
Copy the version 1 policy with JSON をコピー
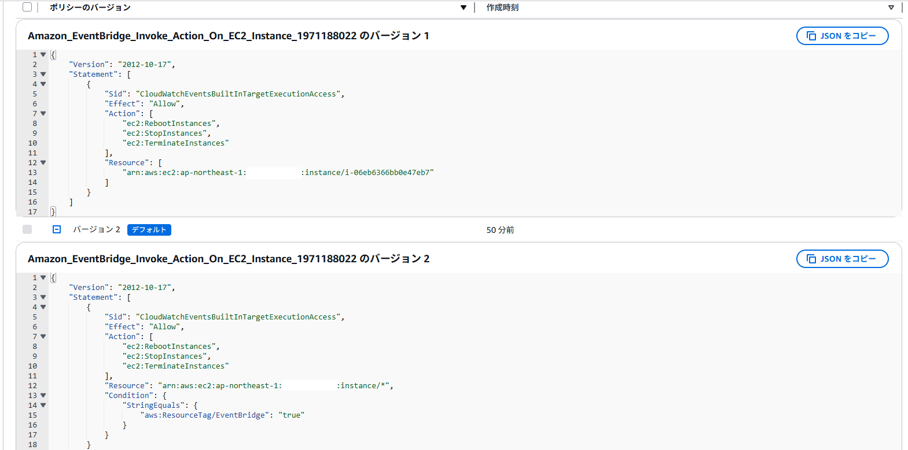click(842, 36)
